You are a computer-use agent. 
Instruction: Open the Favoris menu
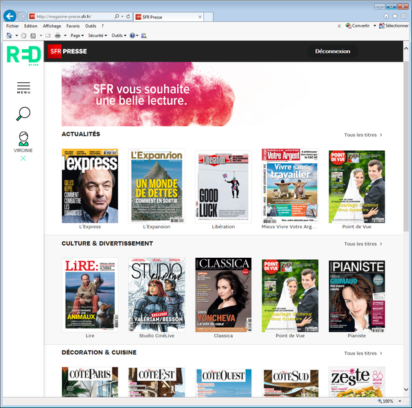point(73,26)
